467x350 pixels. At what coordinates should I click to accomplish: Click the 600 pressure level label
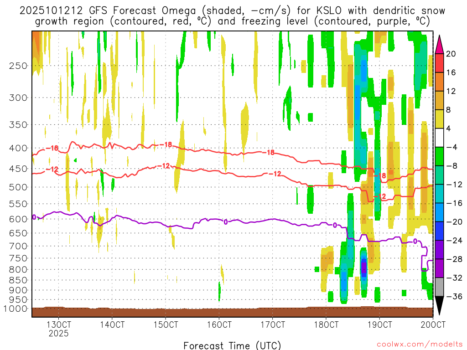coord(18,219)
